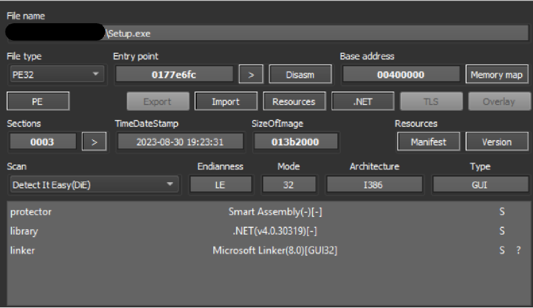
Task: Click the Entry point address 0177e6fc field
Action: tap(174, 74)
